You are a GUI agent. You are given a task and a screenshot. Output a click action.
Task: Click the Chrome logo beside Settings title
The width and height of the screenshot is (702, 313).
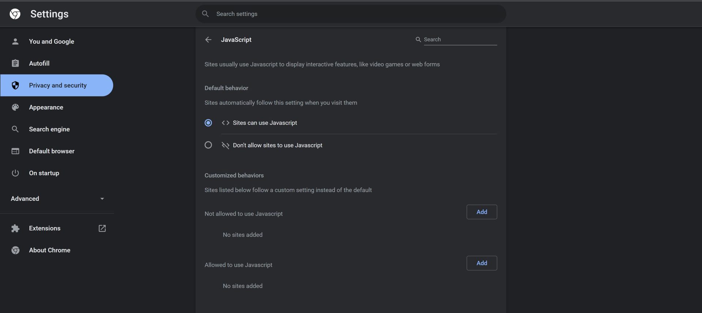pos(15,14)
